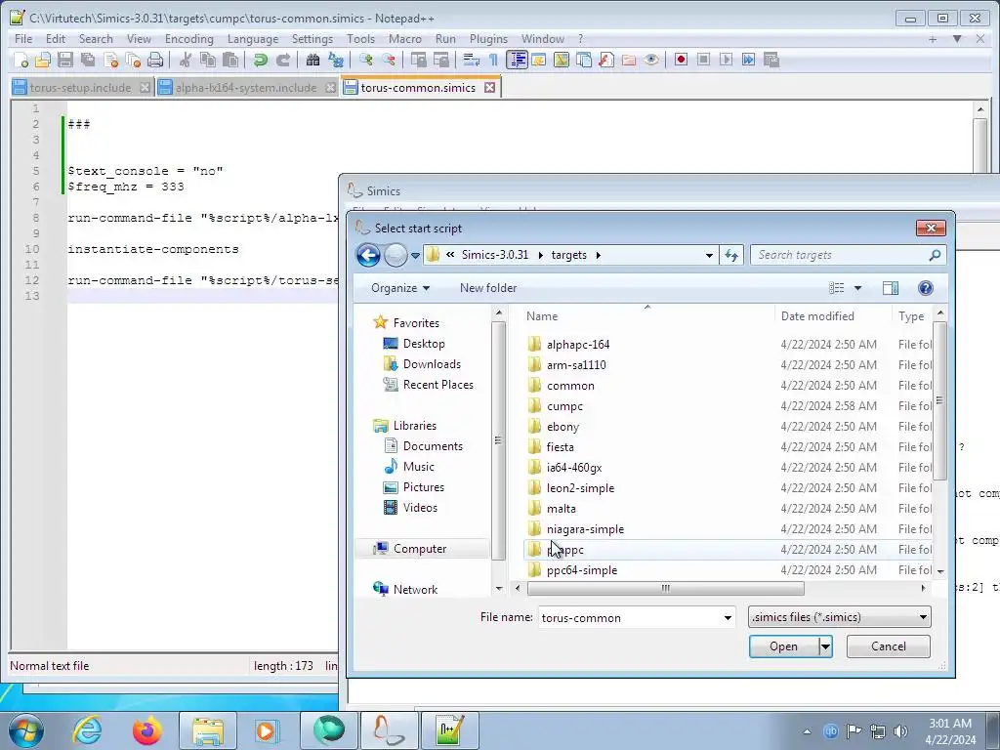The width and height of the screenshot is (1000, 750).
Task: Click the Save All toolbar icon
Action: pyautogui.click(x=88, y=60)
